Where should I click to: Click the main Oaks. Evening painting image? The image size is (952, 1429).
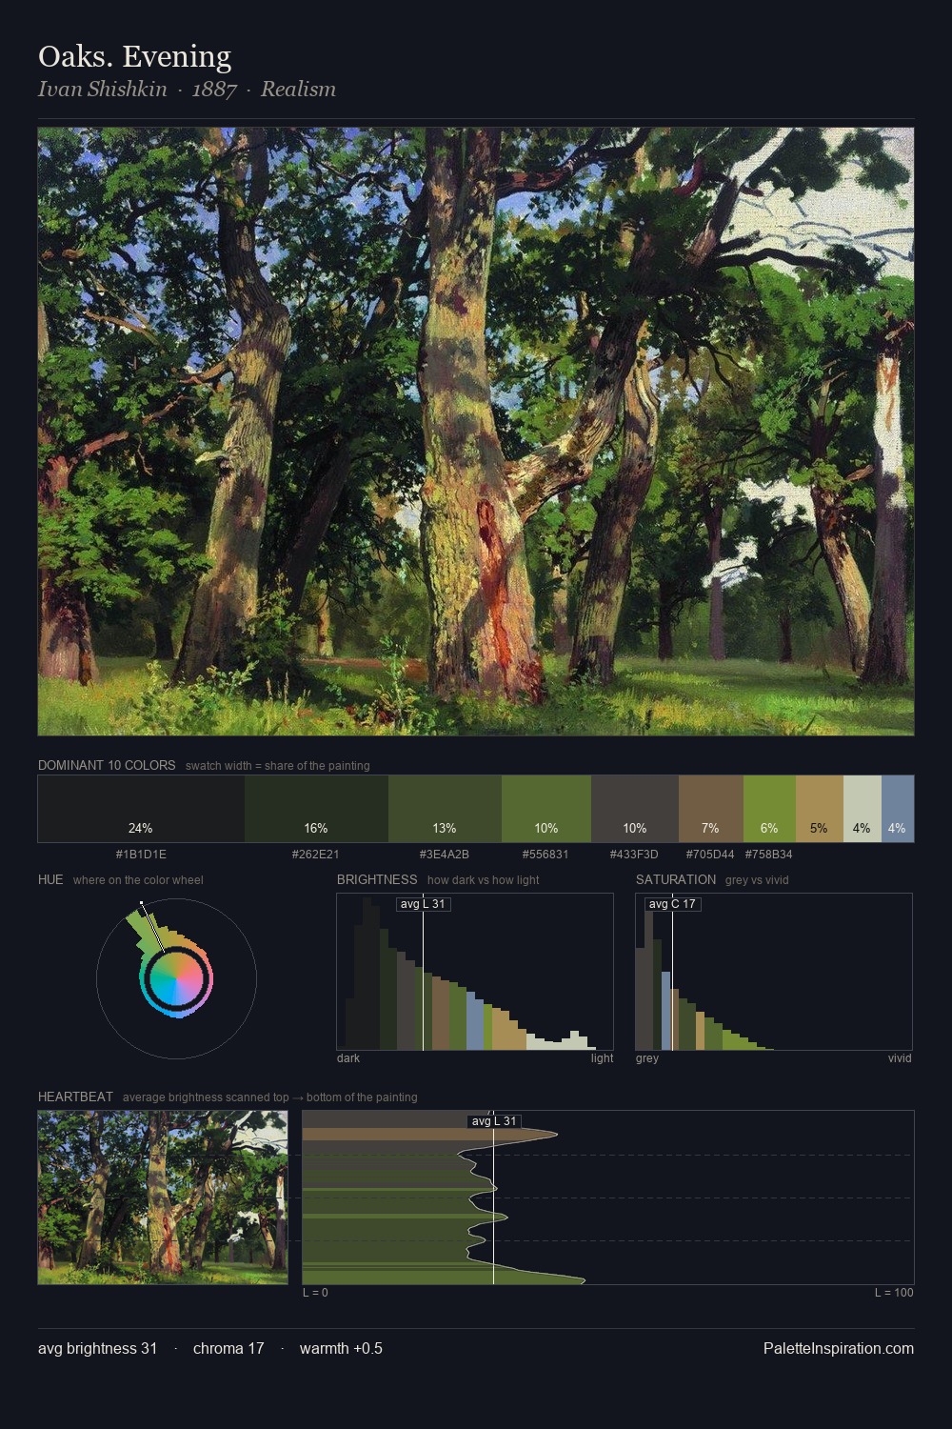tap(476, 432)
